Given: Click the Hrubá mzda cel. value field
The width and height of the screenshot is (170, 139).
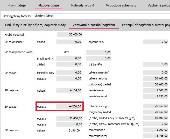Looking at the screenshot, I should [70, 34].
